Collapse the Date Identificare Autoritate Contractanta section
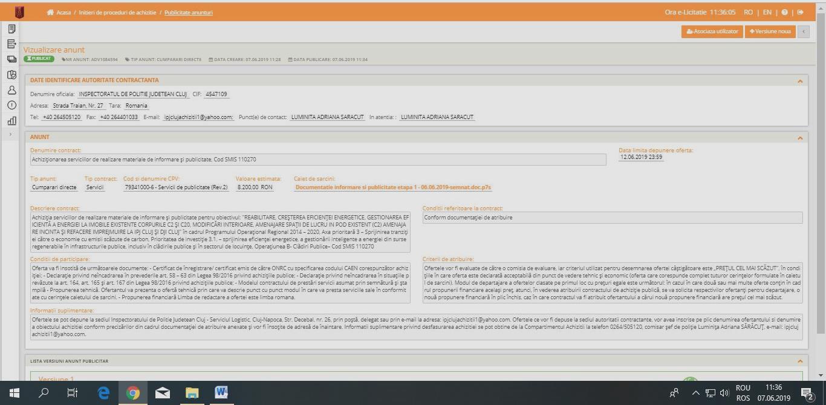This screenshot has height=405, width=826. (x=799, y=81)
